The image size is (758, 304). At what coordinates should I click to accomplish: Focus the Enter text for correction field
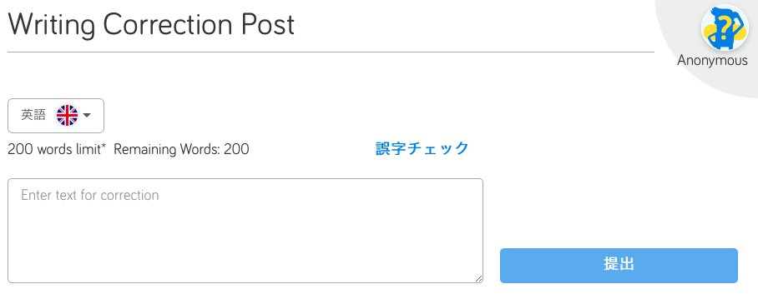pos(245,231)
